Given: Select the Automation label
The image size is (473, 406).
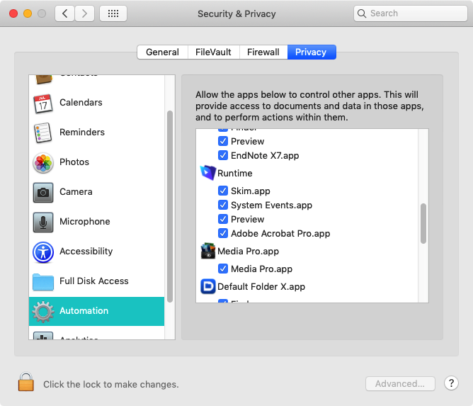Looking at the screenshot, I should 84,310.
